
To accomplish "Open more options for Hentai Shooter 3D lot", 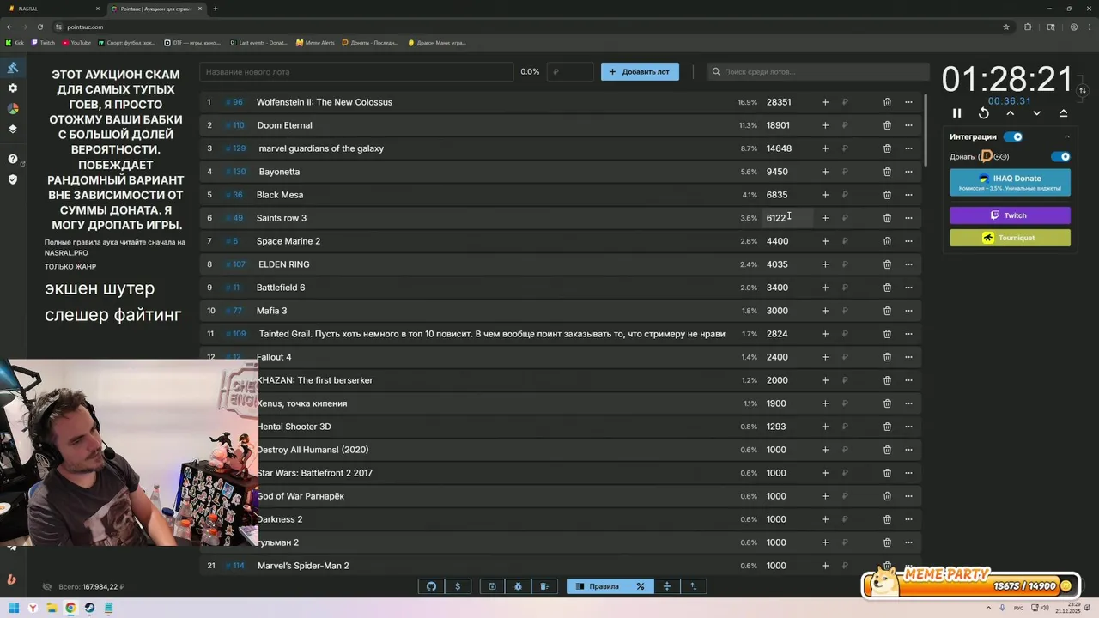I will click(908, 427).
